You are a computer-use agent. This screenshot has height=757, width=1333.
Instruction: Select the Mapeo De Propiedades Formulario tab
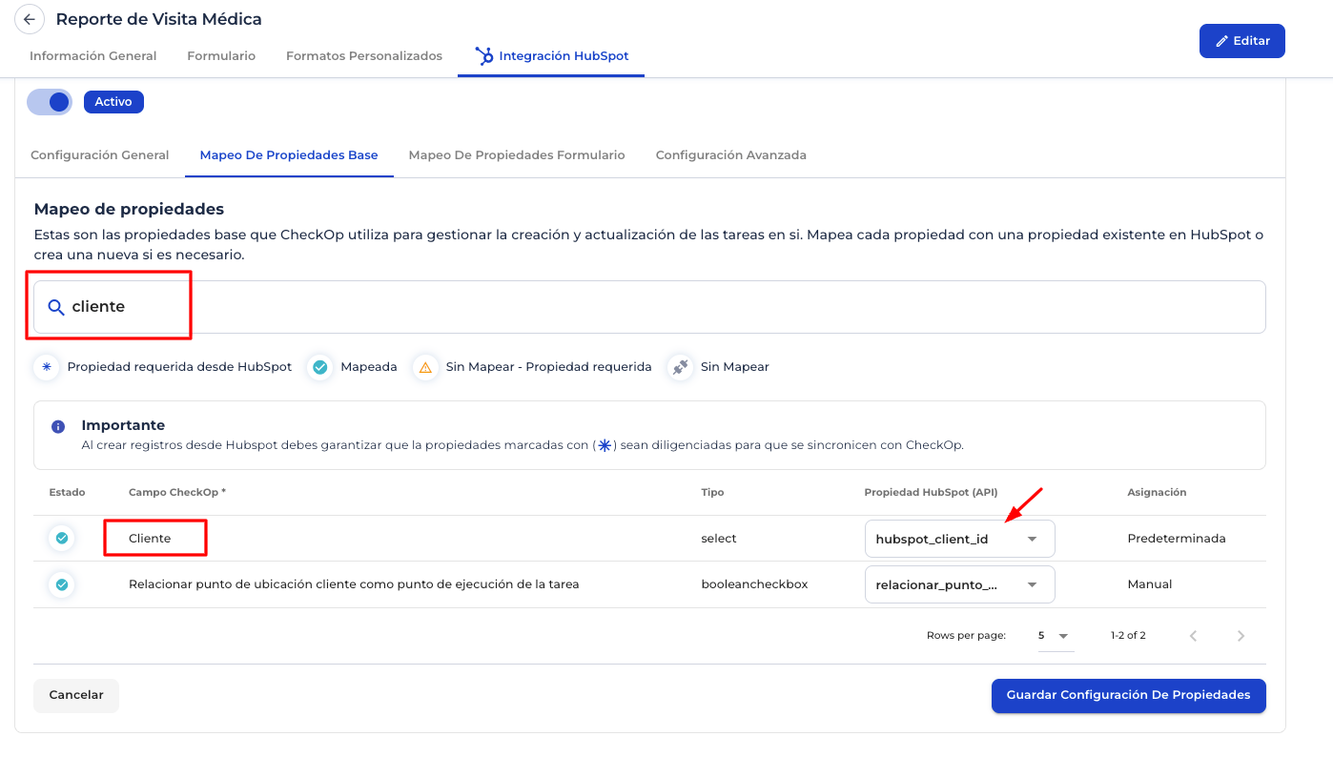tap(517, 155)
